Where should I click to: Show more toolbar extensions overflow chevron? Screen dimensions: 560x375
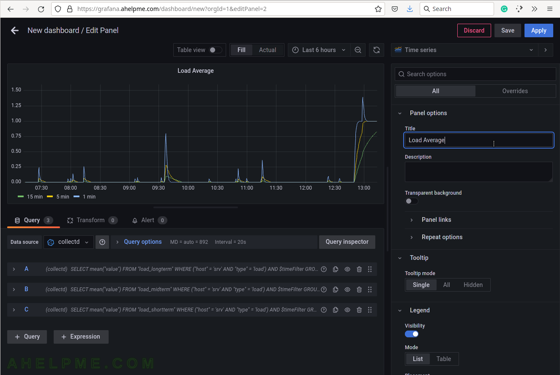coord(535,9)
